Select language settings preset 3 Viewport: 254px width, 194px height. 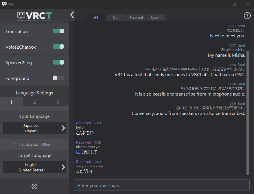pos(57,102)
